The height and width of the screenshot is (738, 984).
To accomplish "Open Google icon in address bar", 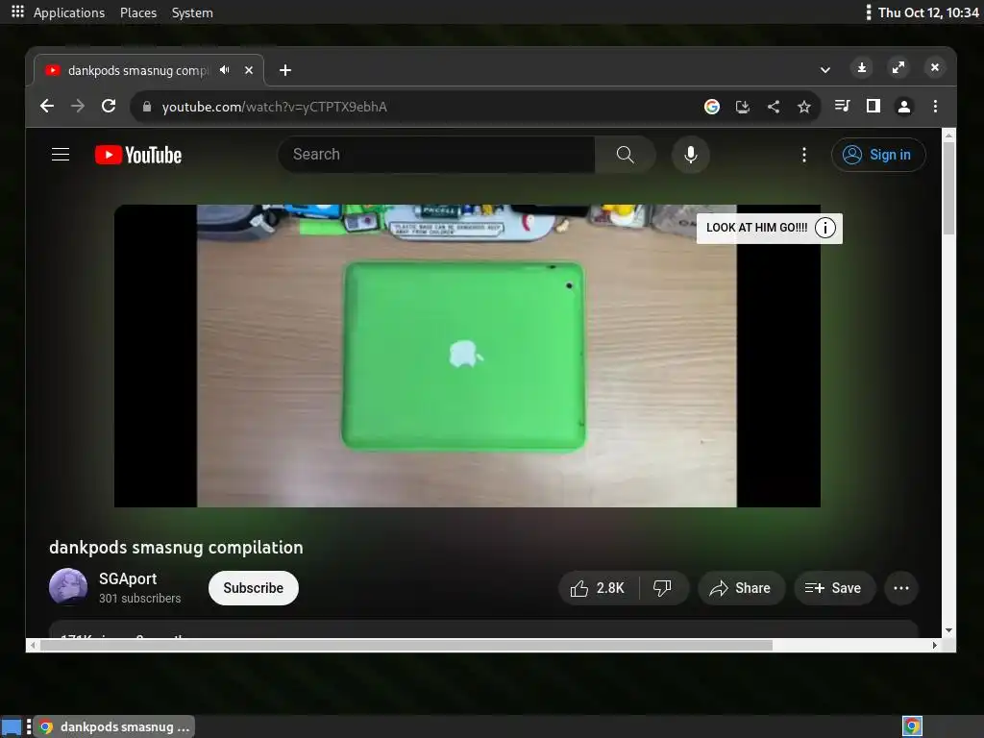I will pyautogui.click(x=712, y=107).
